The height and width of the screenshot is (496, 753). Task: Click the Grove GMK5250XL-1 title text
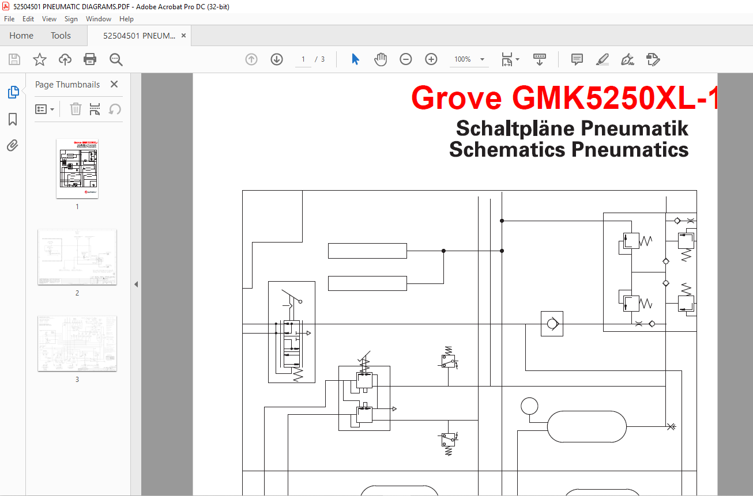(x=564, y=98)
